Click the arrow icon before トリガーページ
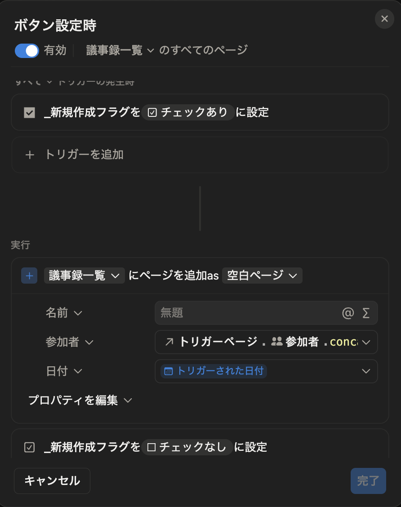The height and width of the screenshot is (507, 401). coord(169,342)
